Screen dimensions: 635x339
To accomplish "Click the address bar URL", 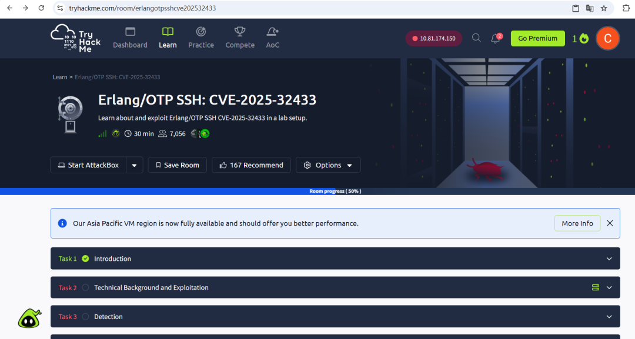I will [142, 8].
